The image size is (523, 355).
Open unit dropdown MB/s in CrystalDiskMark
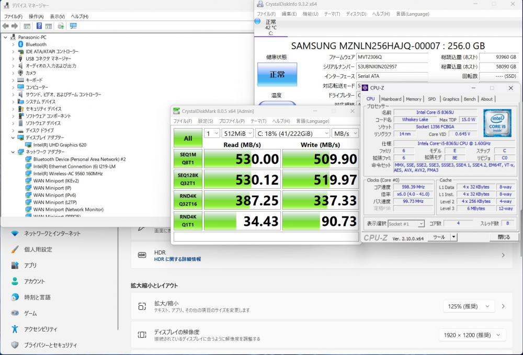pyautogui.click(x=345, y=133)
